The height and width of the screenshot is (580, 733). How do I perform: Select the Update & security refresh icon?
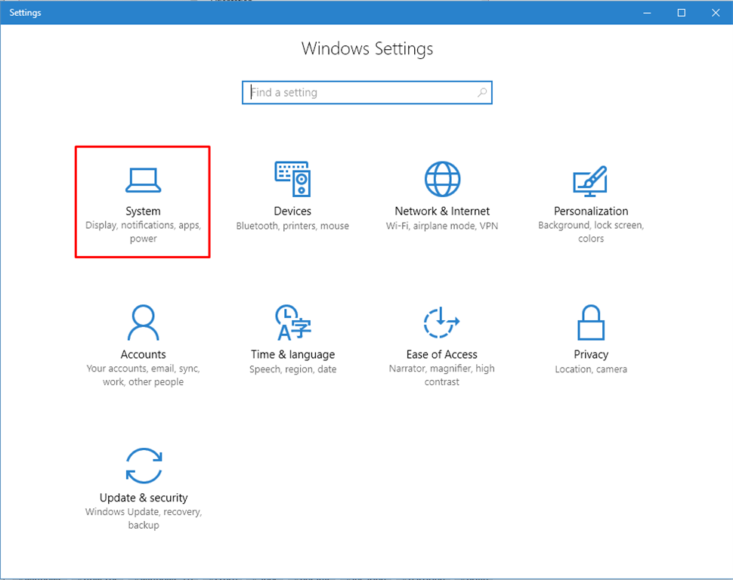pyautogui.click(x=144, y=466)
